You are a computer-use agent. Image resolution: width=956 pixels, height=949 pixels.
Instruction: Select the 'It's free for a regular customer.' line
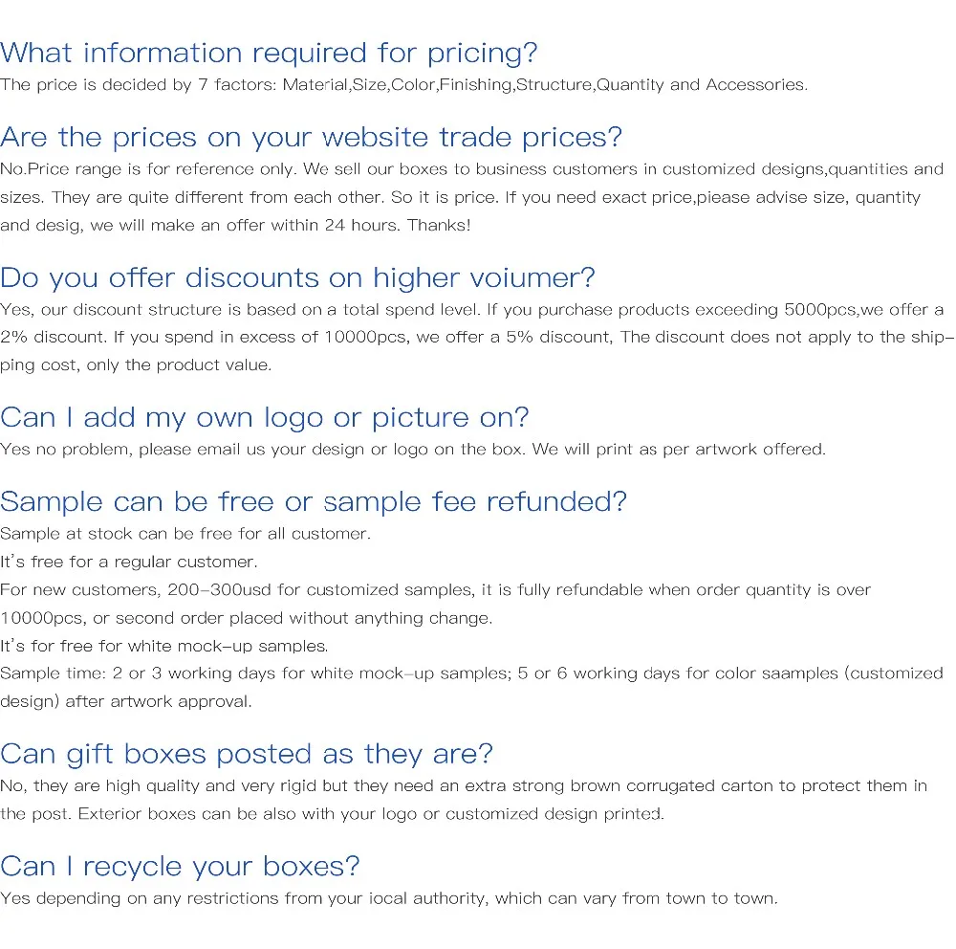coord(129,562)
